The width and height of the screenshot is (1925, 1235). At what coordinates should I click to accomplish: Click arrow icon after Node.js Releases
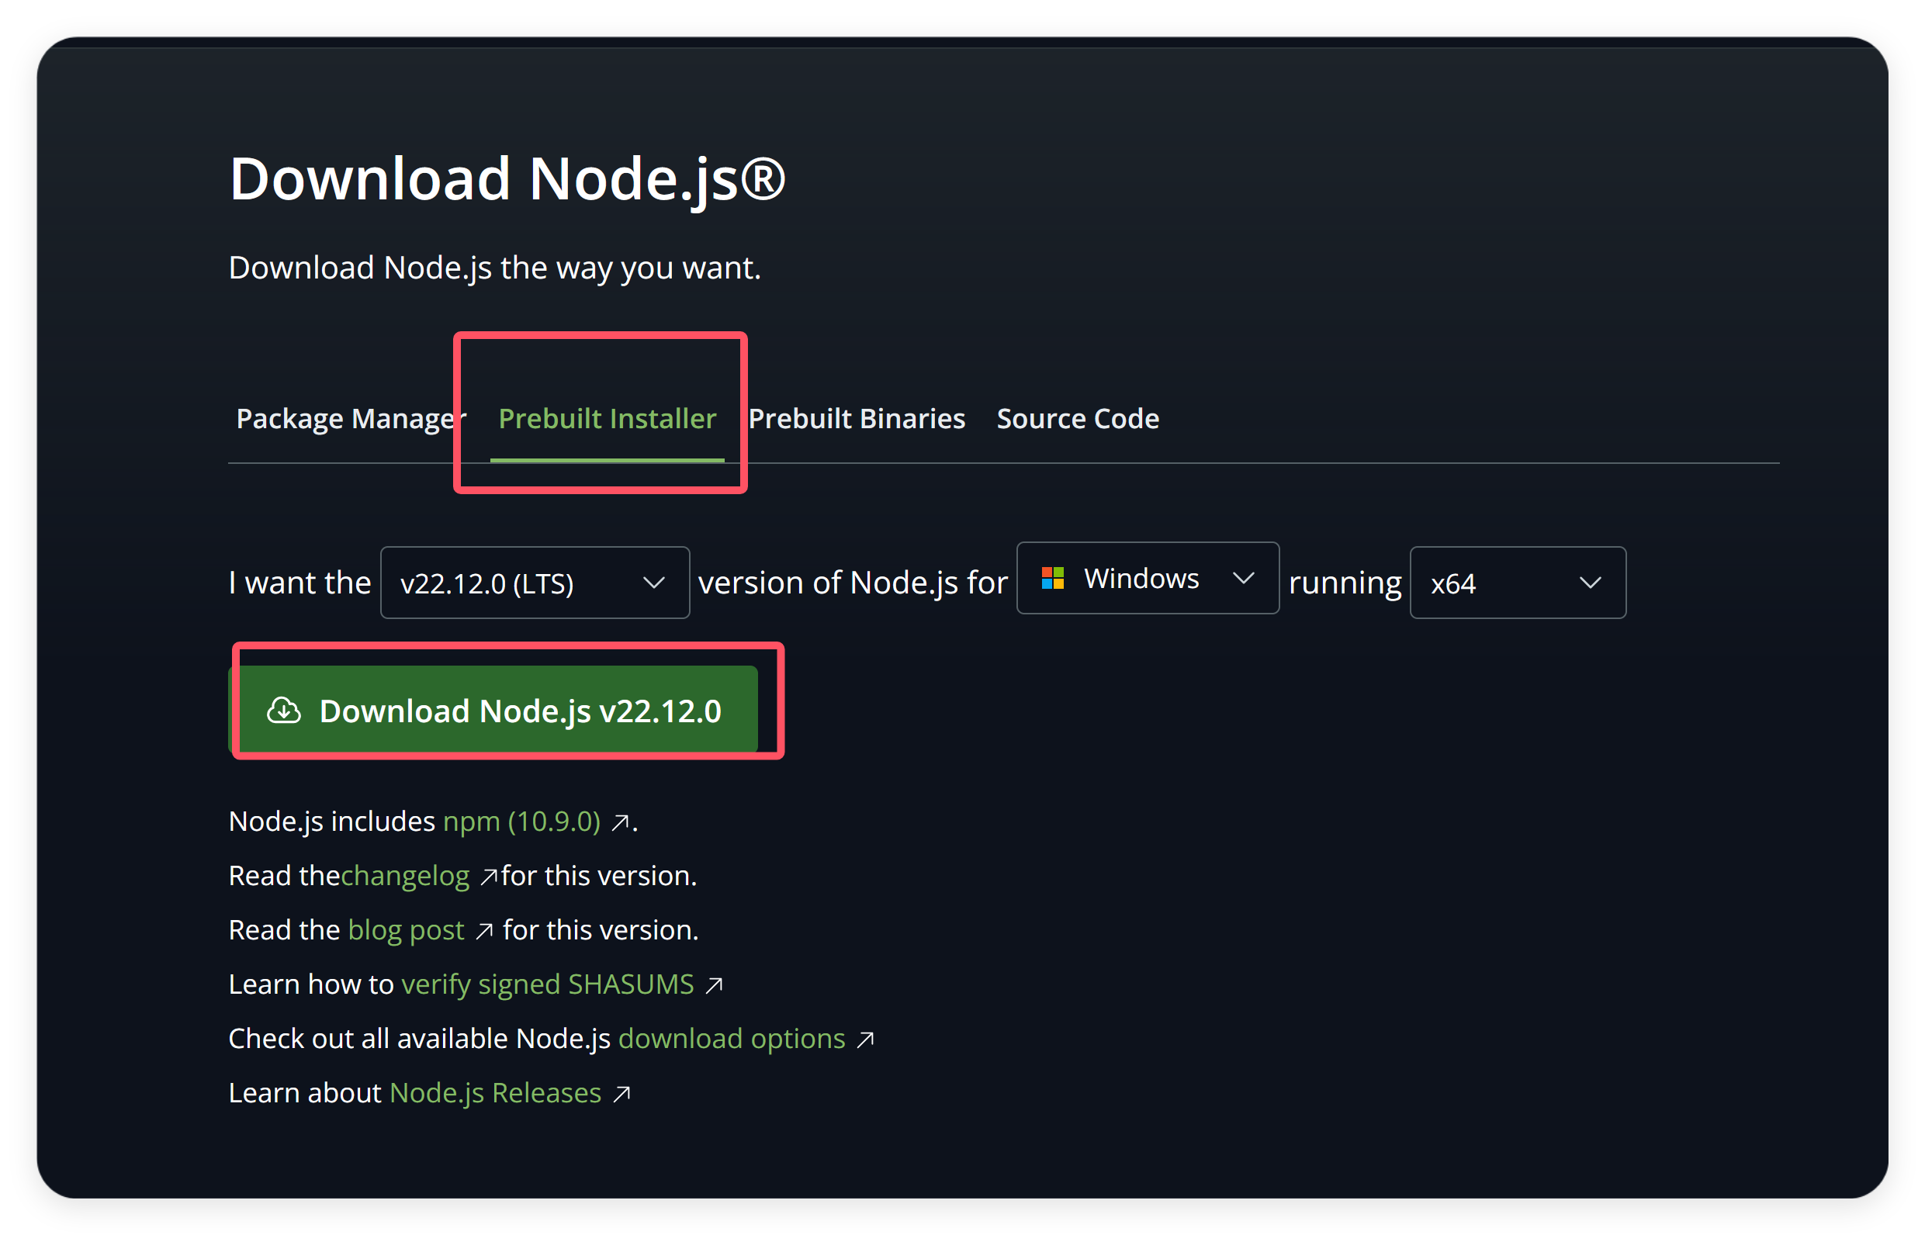pos(621,1095)
